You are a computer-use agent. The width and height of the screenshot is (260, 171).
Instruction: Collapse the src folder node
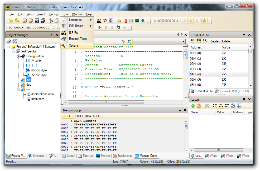[x=18, y=90]
